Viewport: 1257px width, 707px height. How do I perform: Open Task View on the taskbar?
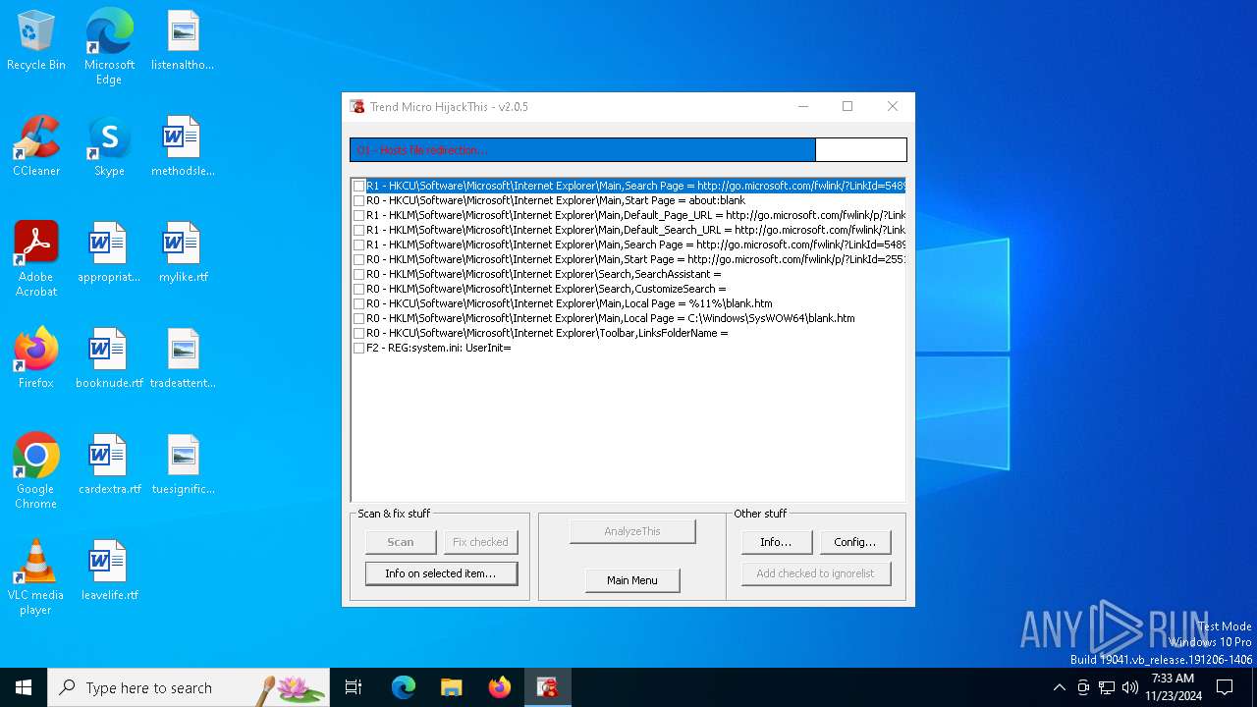point(354,687)
